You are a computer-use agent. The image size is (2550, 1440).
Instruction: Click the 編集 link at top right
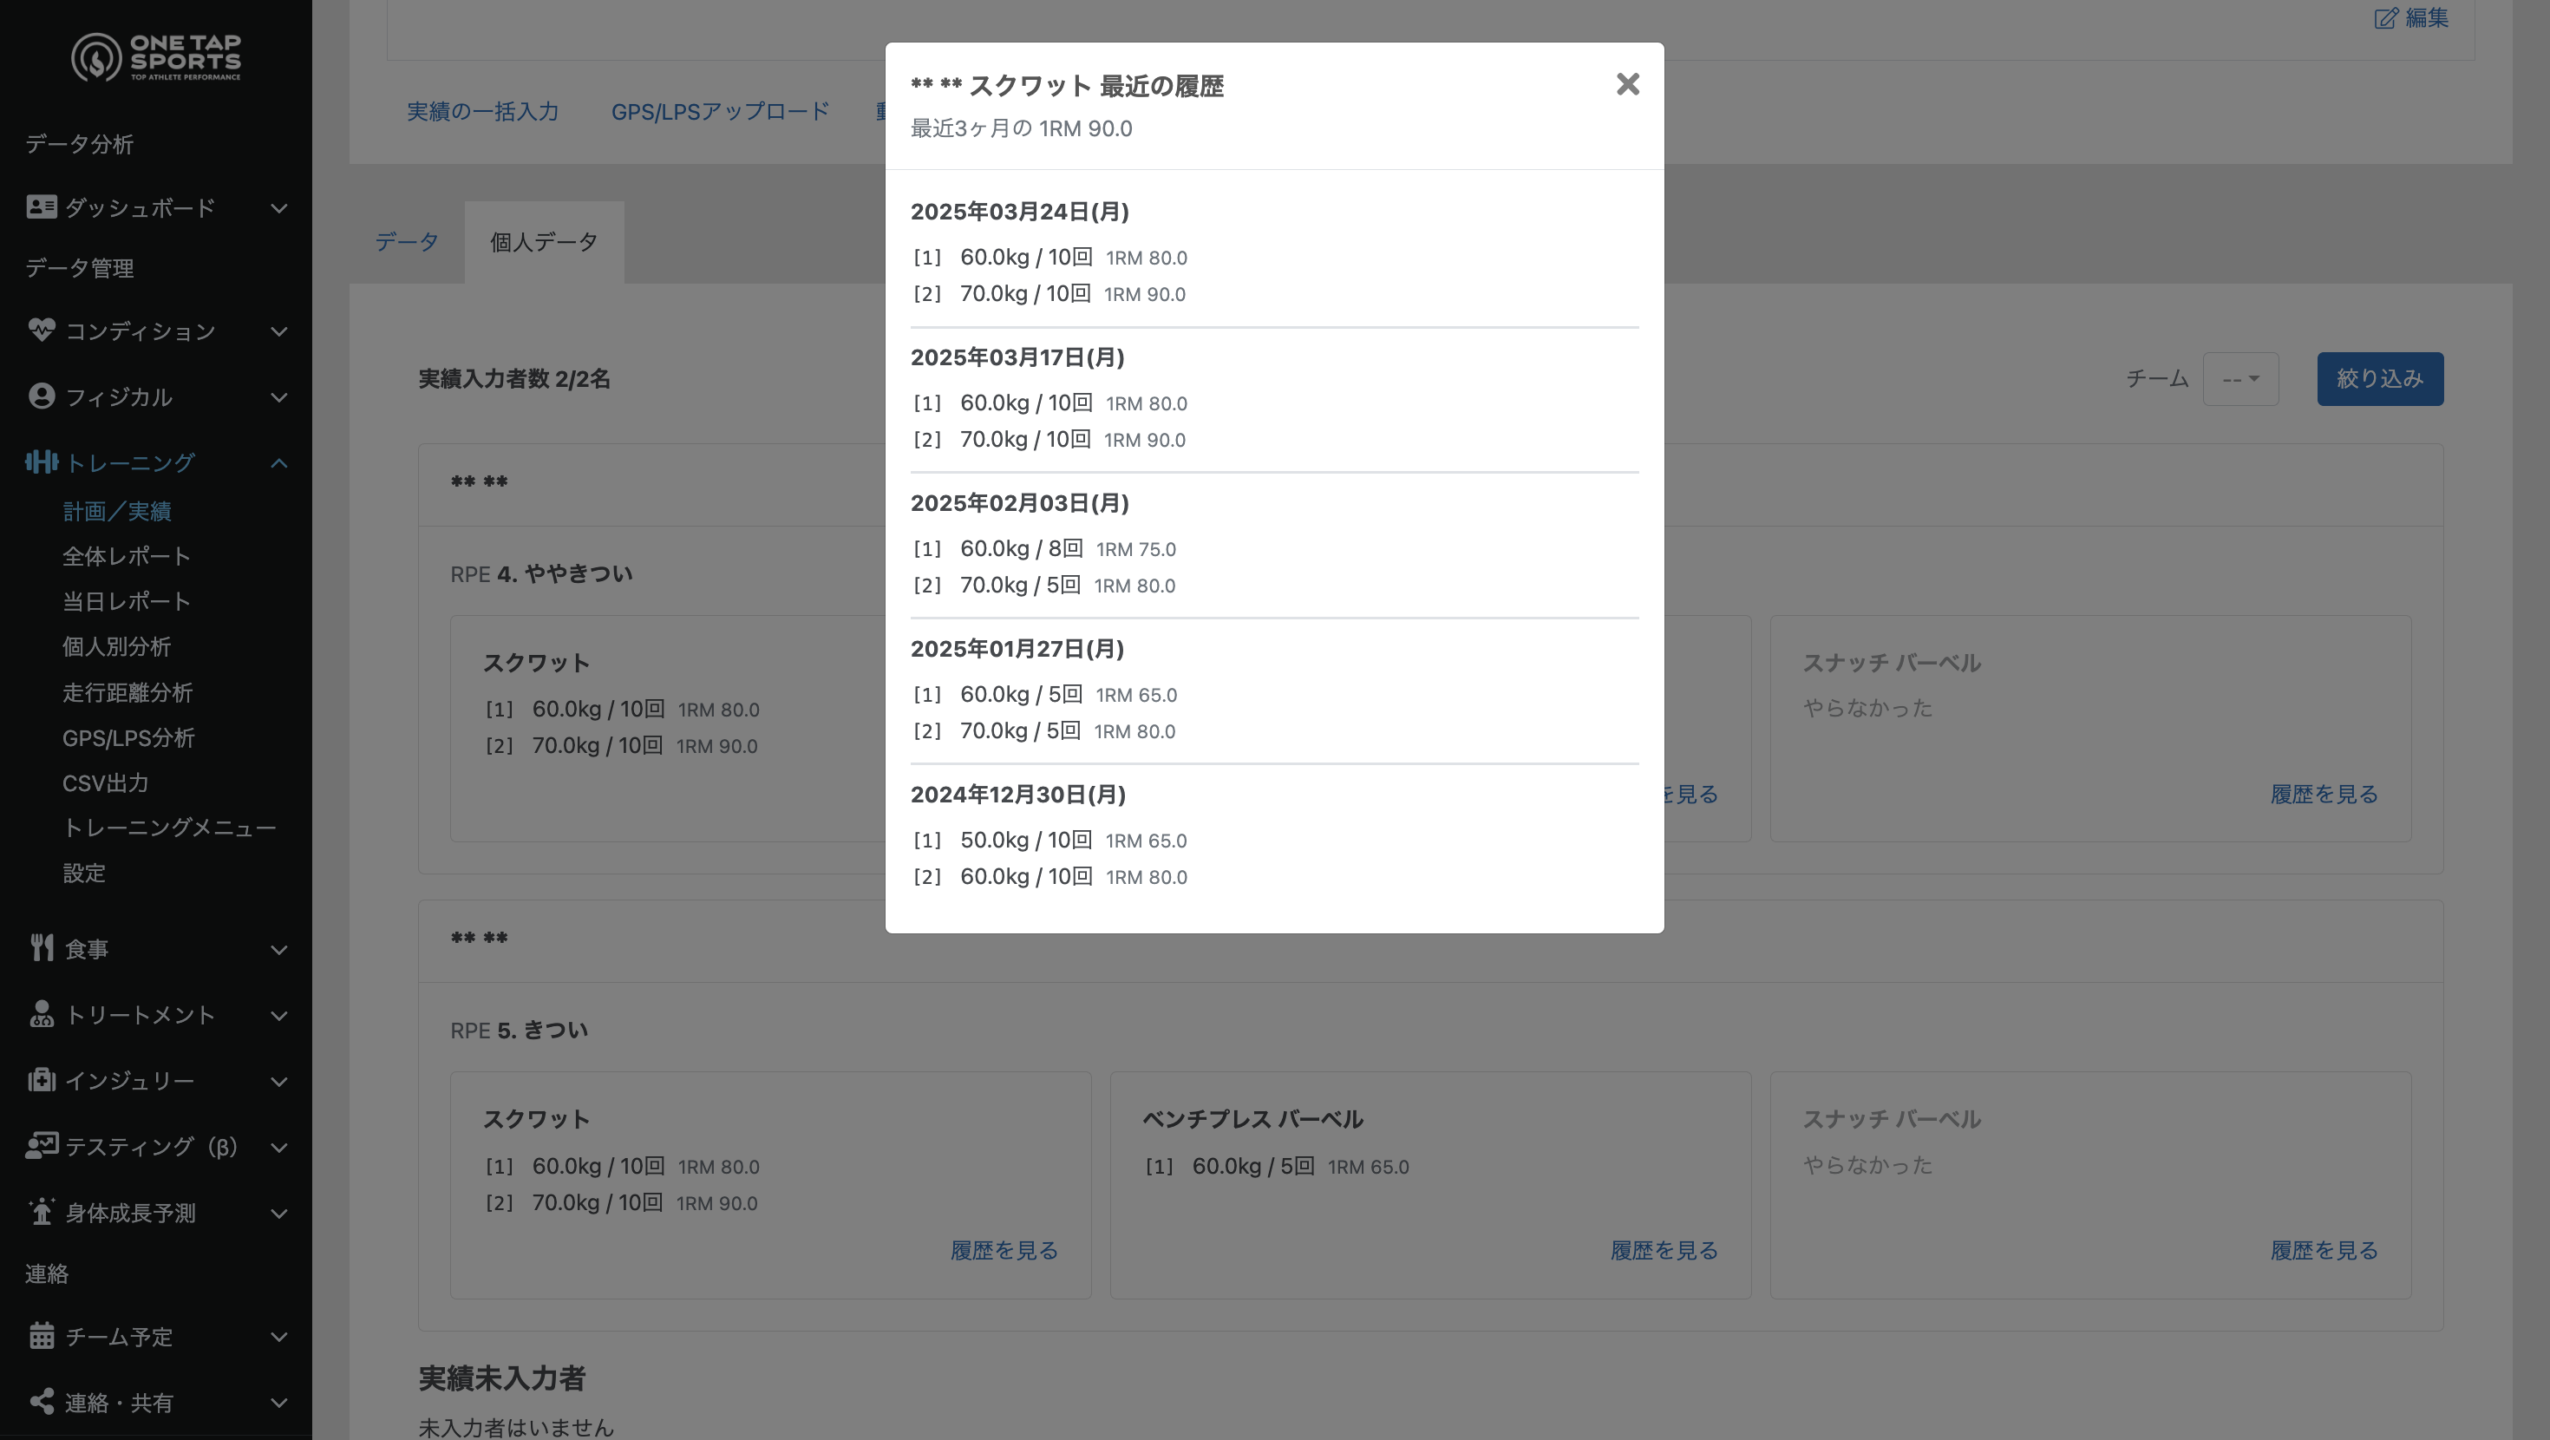tap(2411, 18)
